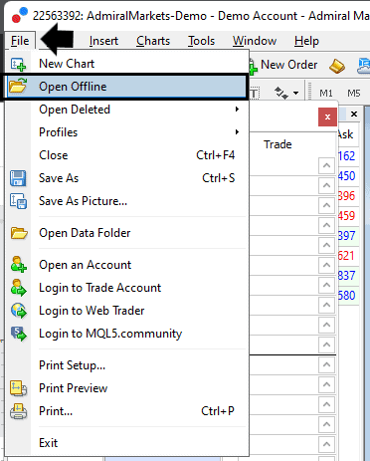The width and height of the screenshot is (370, 461).
Task: Click the up-arrow button beside value 459
Action: [326, 225]
